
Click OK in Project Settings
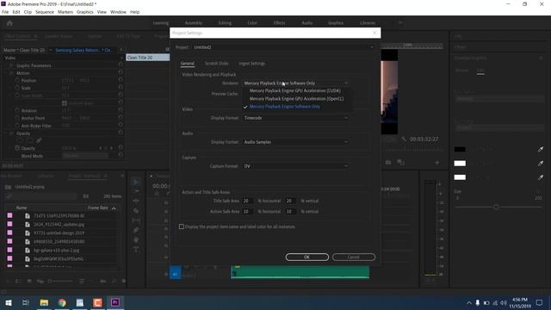[x=307, y=257]
